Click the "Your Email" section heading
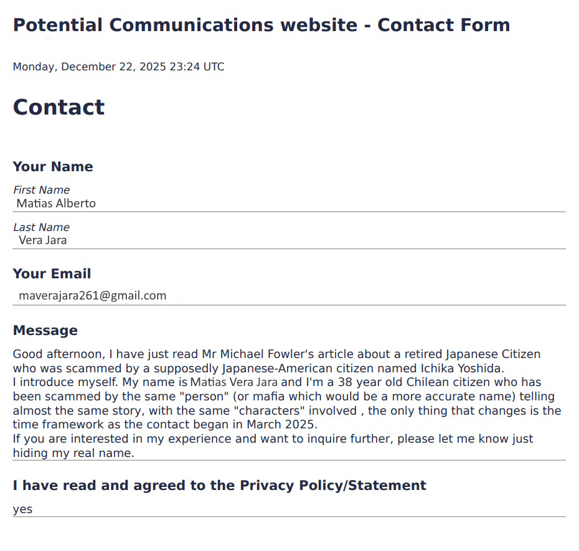The width and height of the screenshot is (579, 551). 52,274
